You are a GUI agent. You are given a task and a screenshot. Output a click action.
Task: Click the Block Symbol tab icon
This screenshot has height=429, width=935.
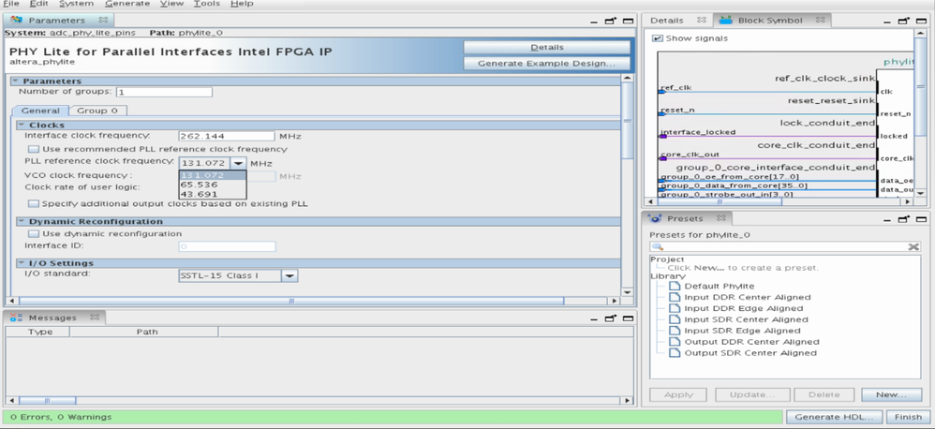tap(726, 21)
